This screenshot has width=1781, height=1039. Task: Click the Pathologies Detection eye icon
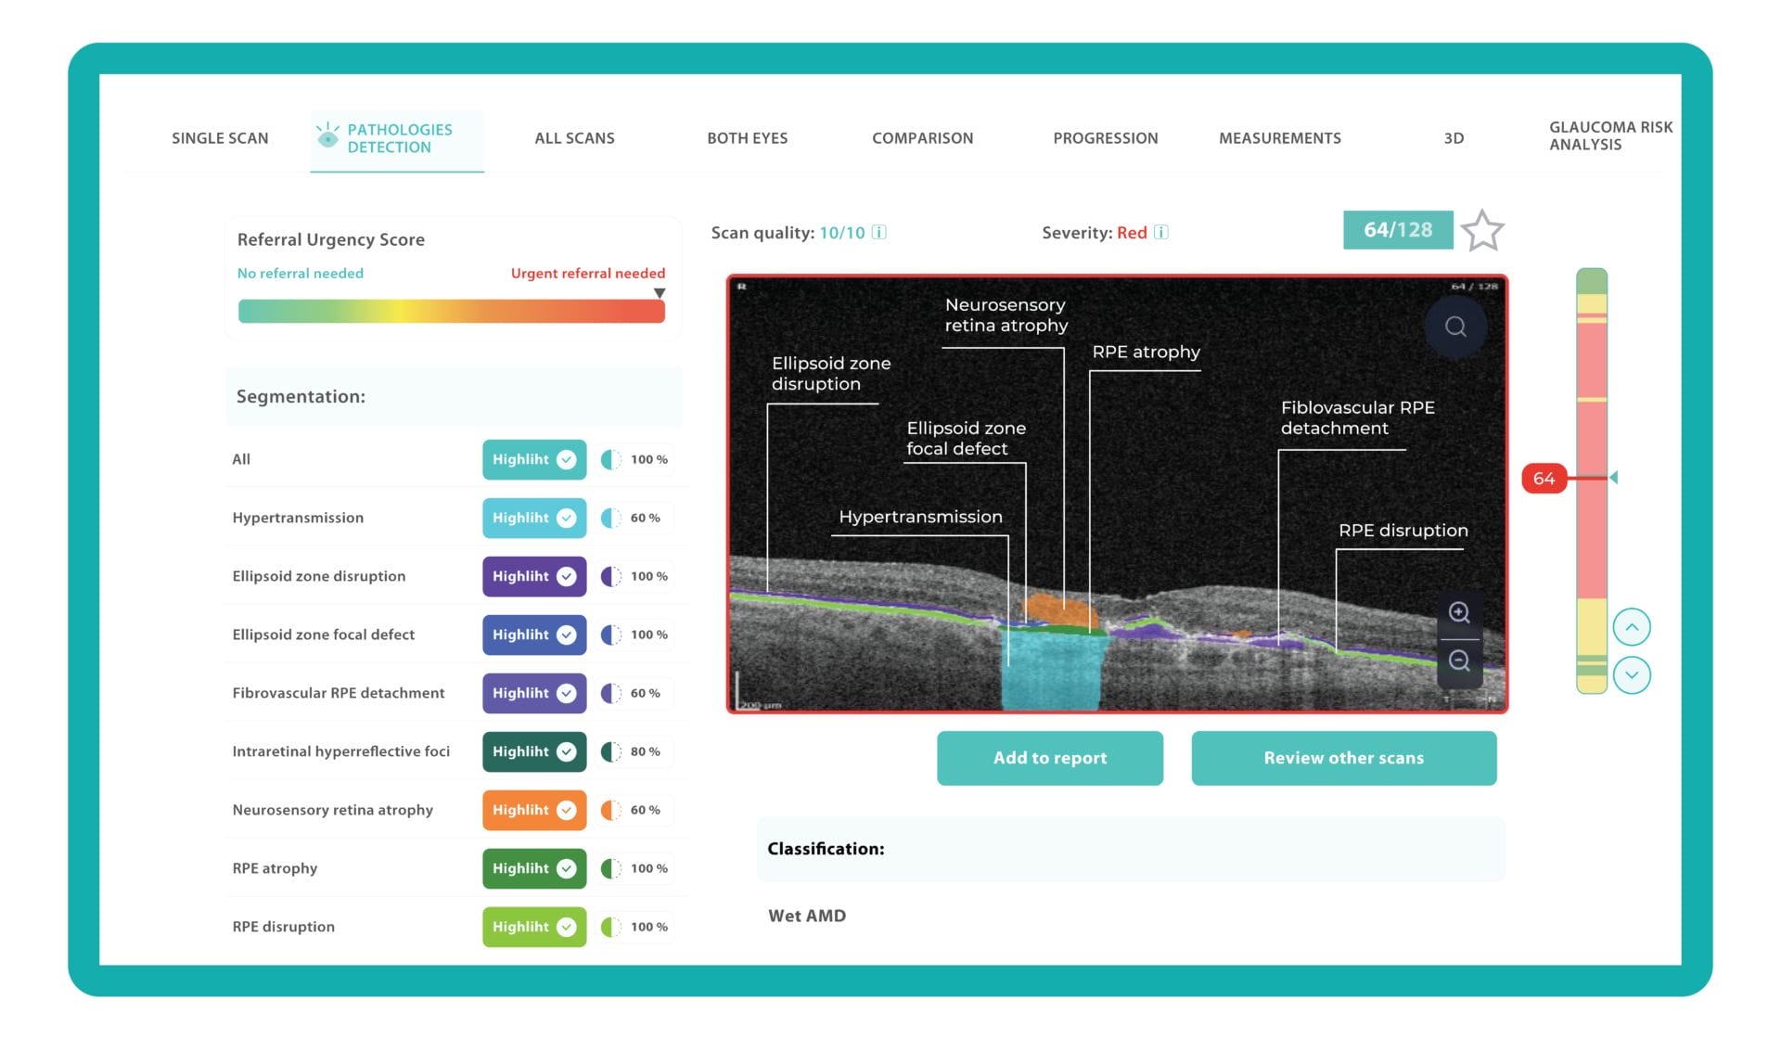tap(327, 137)
